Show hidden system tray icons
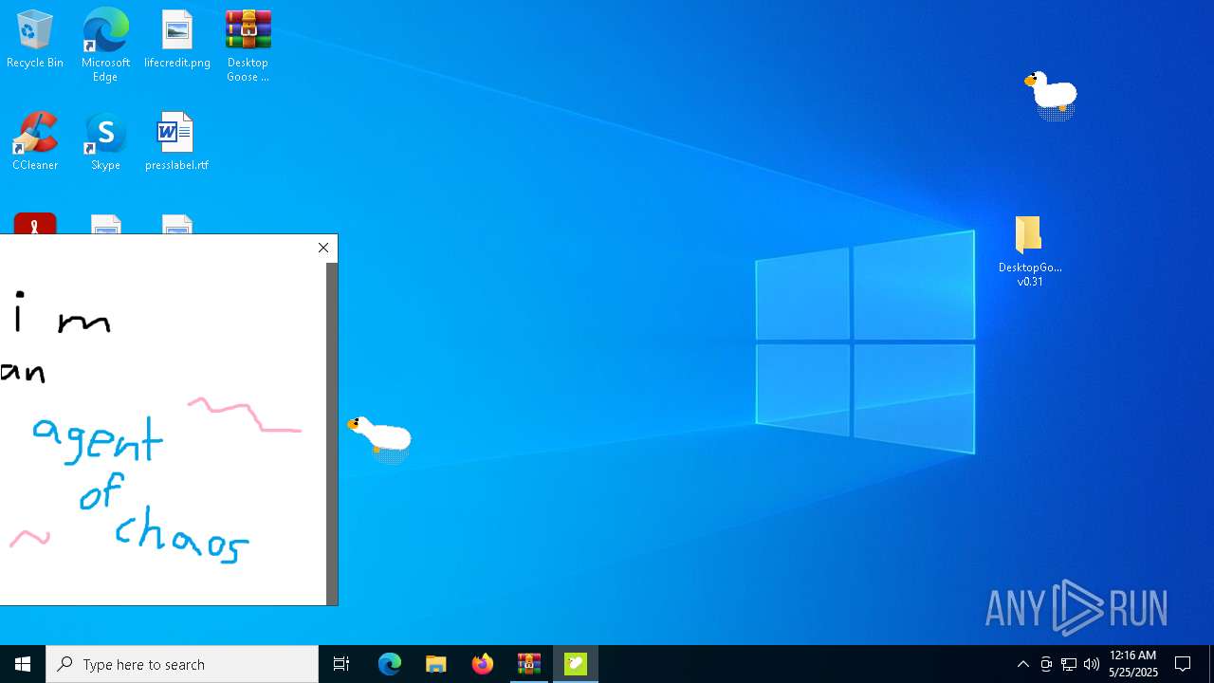 click(x=1023, y=664)
